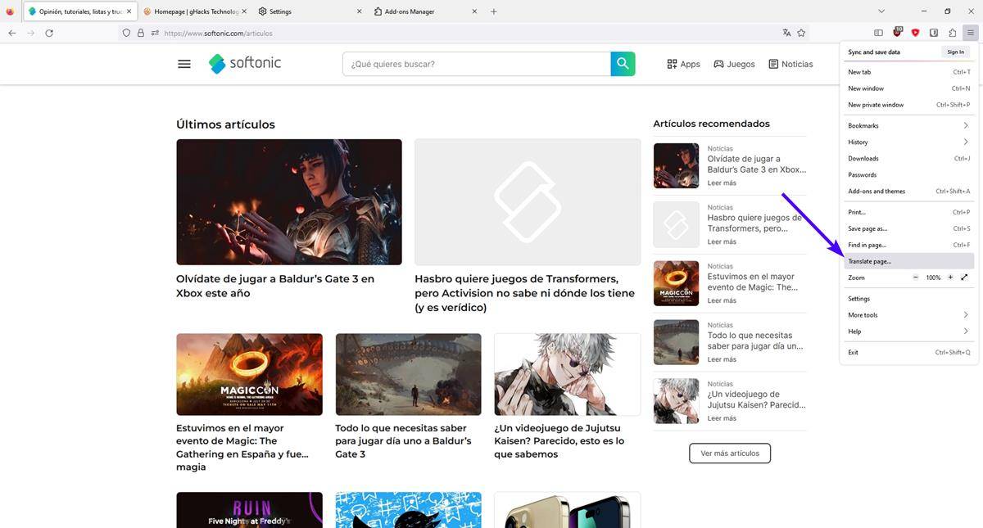
Task: Open a new tab with plus icon
Action: point(493,11)
